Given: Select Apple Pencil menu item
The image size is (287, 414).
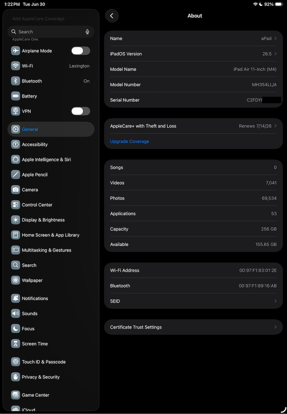Looking at the screenshot, I should click(51, 175).
